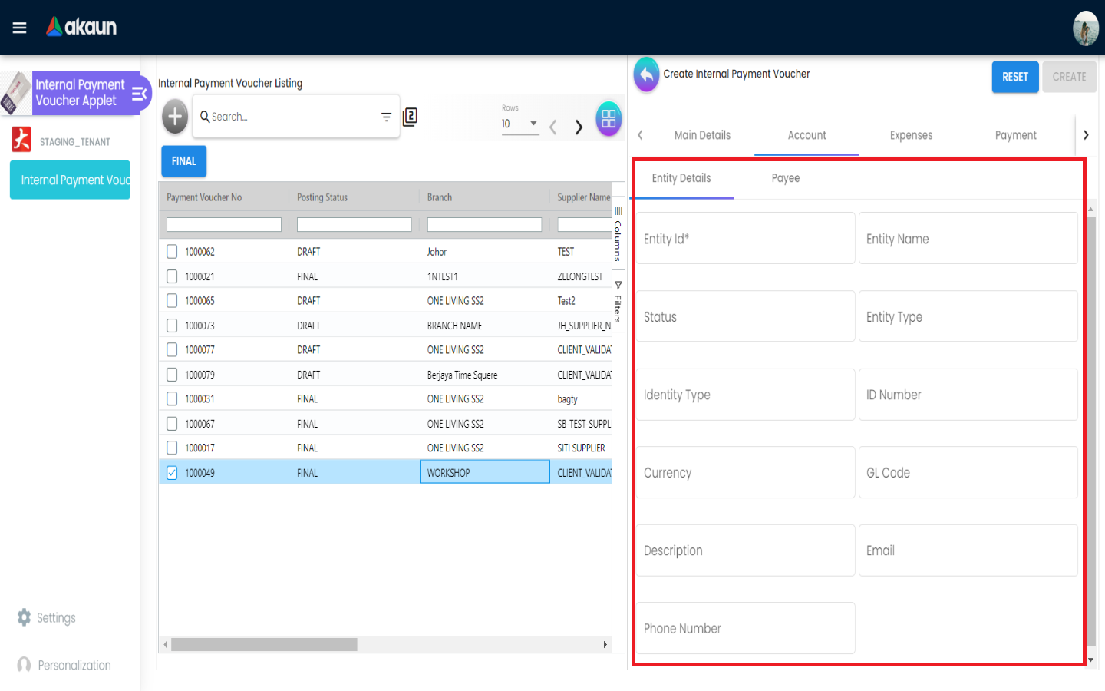1105x691 pixels.
Task: Open the user profile avatar
Action: (1085, 28)
